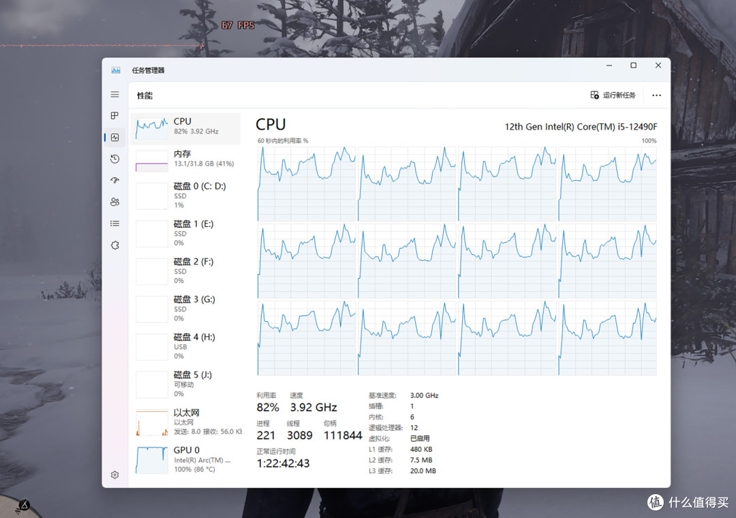Open the Users page icon
This screenshot has height=518, width=736.
114,202
